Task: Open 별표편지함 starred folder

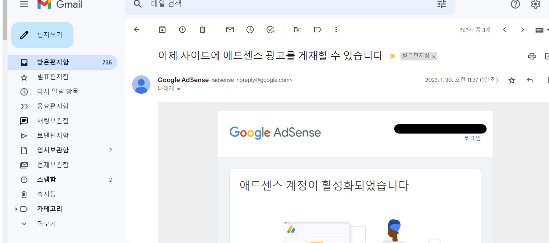Action: click(x=63, y=77)
